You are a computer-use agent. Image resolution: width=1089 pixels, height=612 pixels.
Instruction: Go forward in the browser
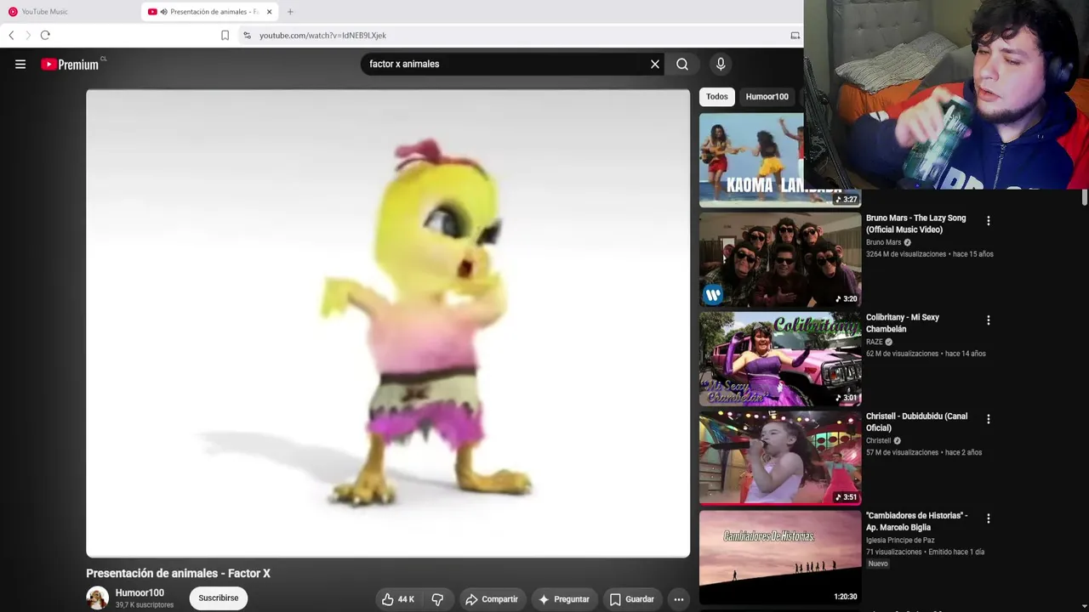coord(27,35)
